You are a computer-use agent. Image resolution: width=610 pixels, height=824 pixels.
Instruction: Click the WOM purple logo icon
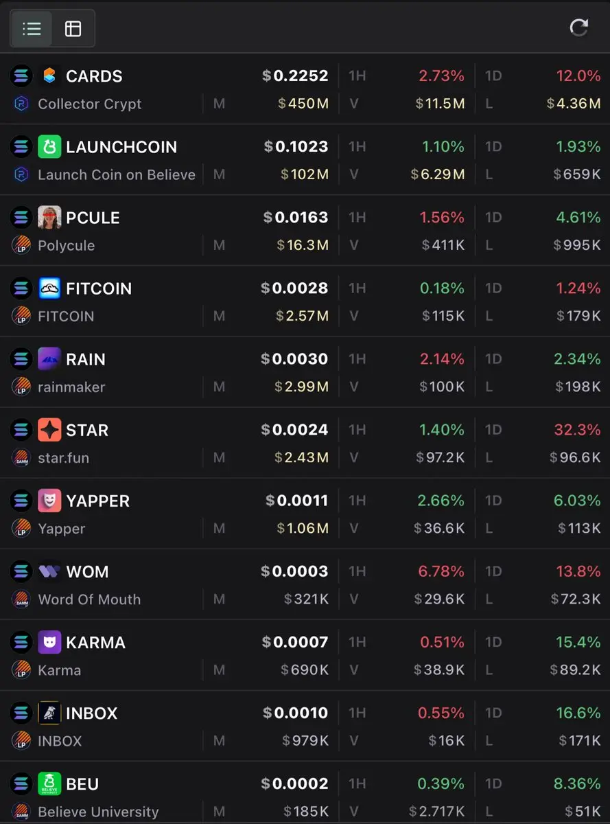[49, 571]
